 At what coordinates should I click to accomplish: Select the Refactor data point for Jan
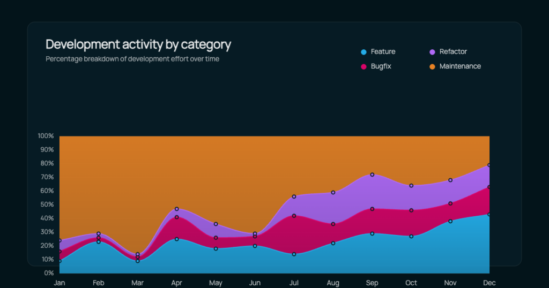point(60,240)
